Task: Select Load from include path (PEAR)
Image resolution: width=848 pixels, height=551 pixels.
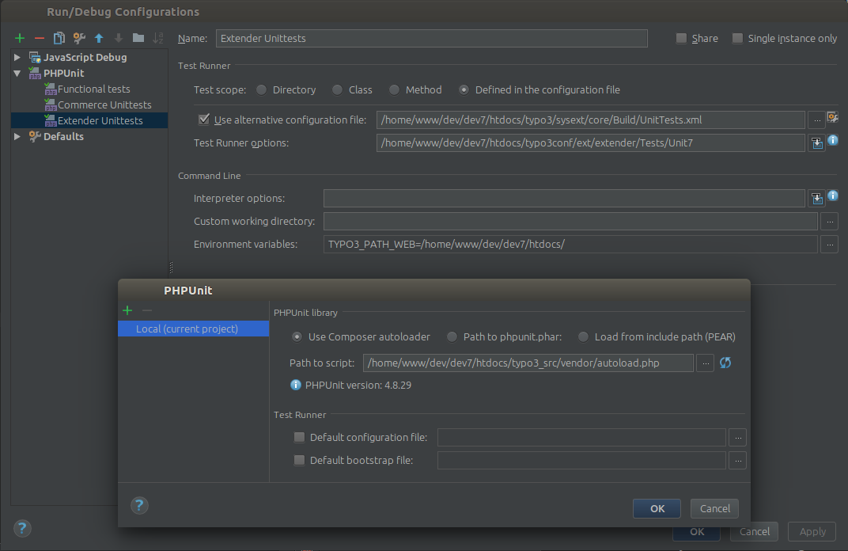Action: [x=584, y=336]
